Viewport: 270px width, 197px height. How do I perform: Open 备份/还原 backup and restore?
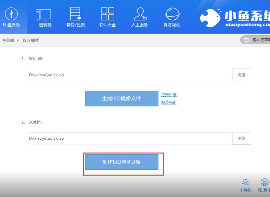click(x=76, y=14)
